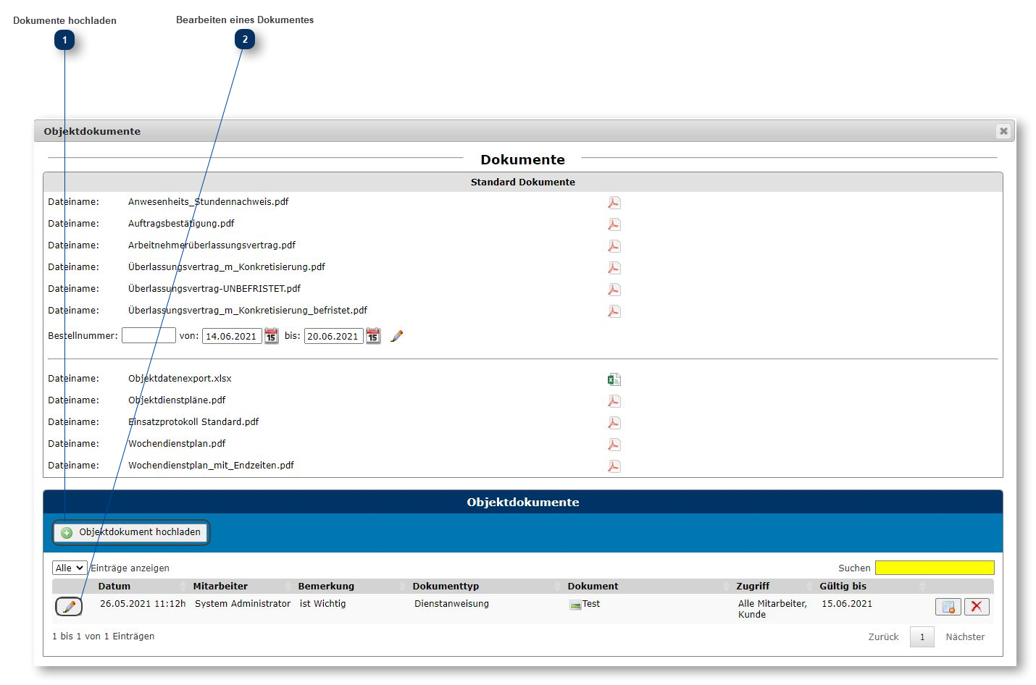Click date cell 26.05.2021 11:12h
This screenshot has width=1036, height=685.
(x=143, y=604)
